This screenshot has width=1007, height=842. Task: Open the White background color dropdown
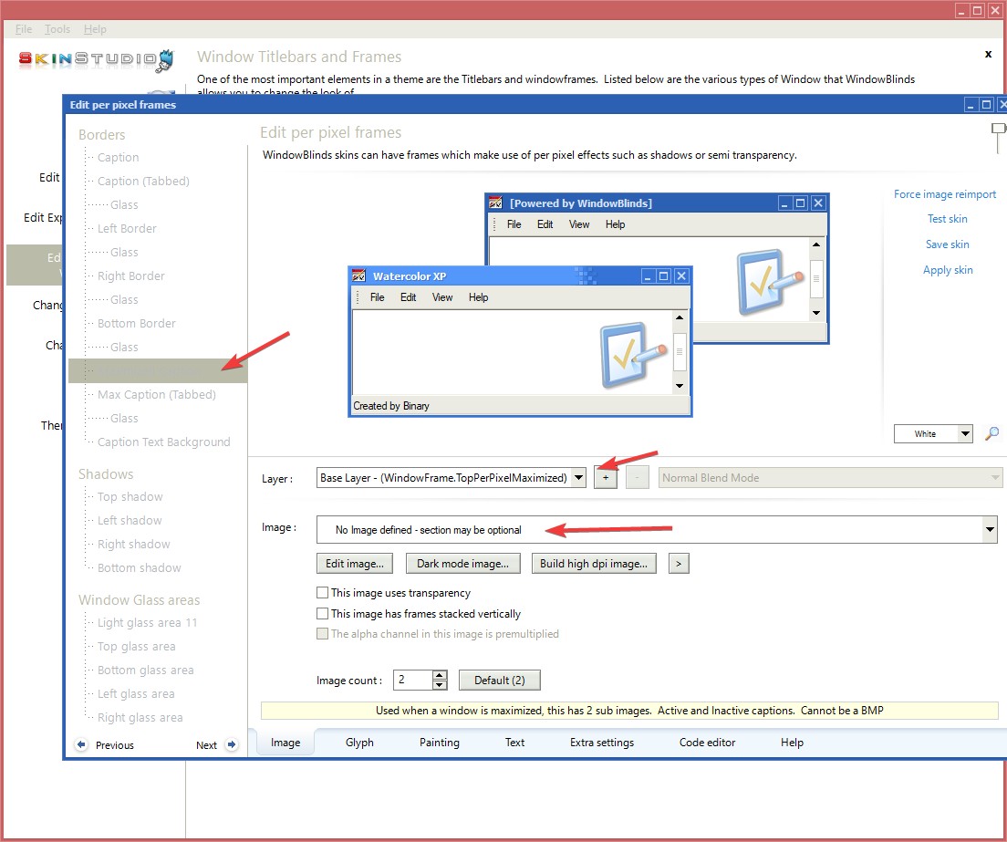965,434
